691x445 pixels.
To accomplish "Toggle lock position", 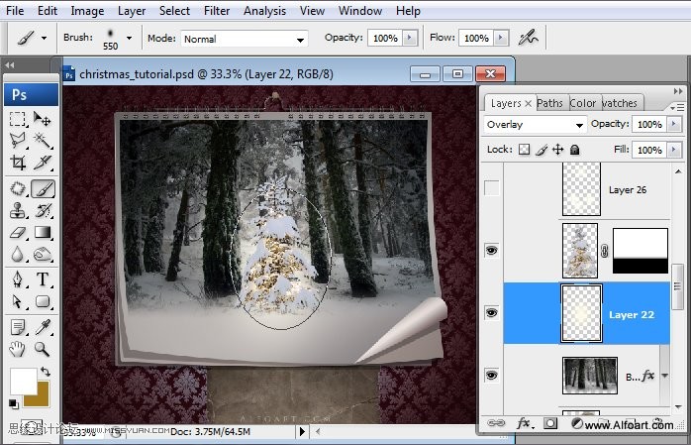I will pos(558,150).
